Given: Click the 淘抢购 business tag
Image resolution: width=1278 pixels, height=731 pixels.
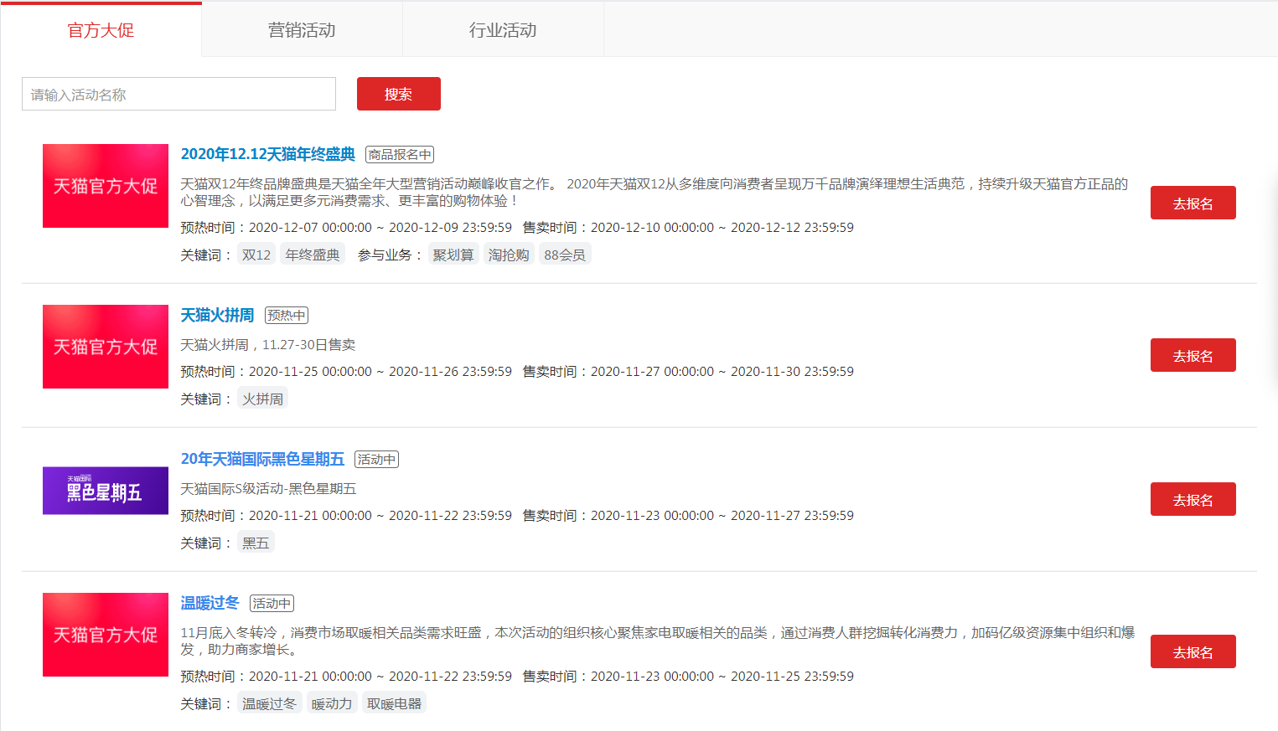Looking at the screenshot, I should pos(509,255).
